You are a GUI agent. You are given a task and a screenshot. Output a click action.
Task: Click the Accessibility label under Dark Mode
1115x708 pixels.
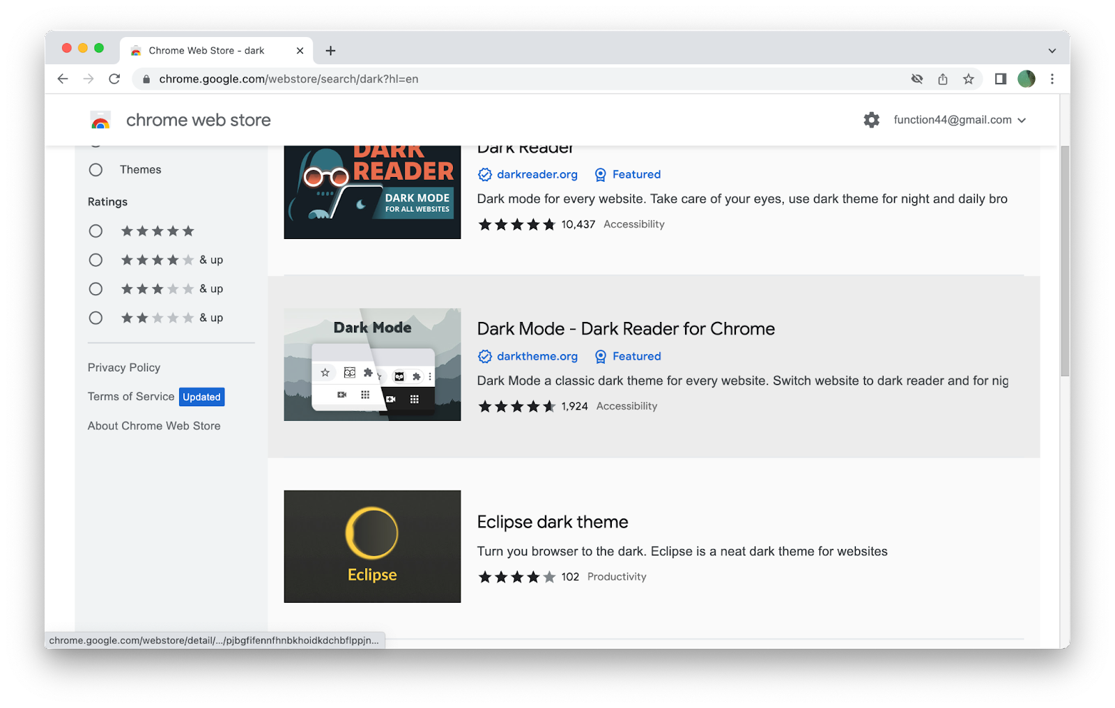626,406
